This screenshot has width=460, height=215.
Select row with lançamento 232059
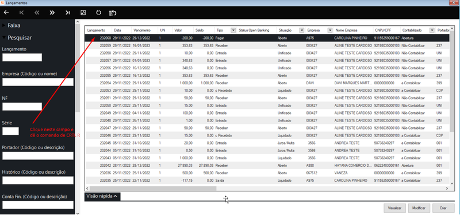267,46
